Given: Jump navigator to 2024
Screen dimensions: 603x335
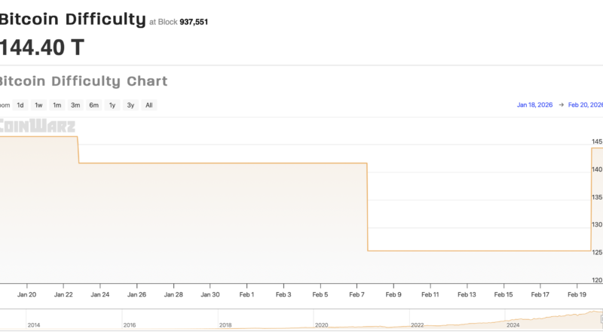Looking at the screenshot, I should pos(513,325).
